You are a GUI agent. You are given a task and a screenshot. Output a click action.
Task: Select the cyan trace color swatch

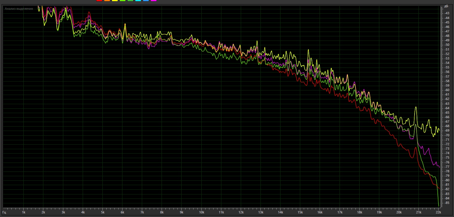(138, 1)
